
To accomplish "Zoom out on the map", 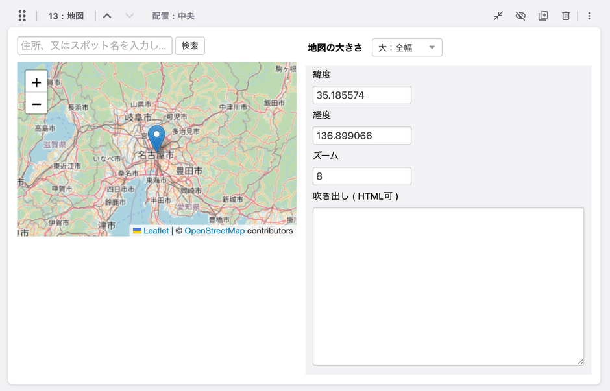I will 36,103.
